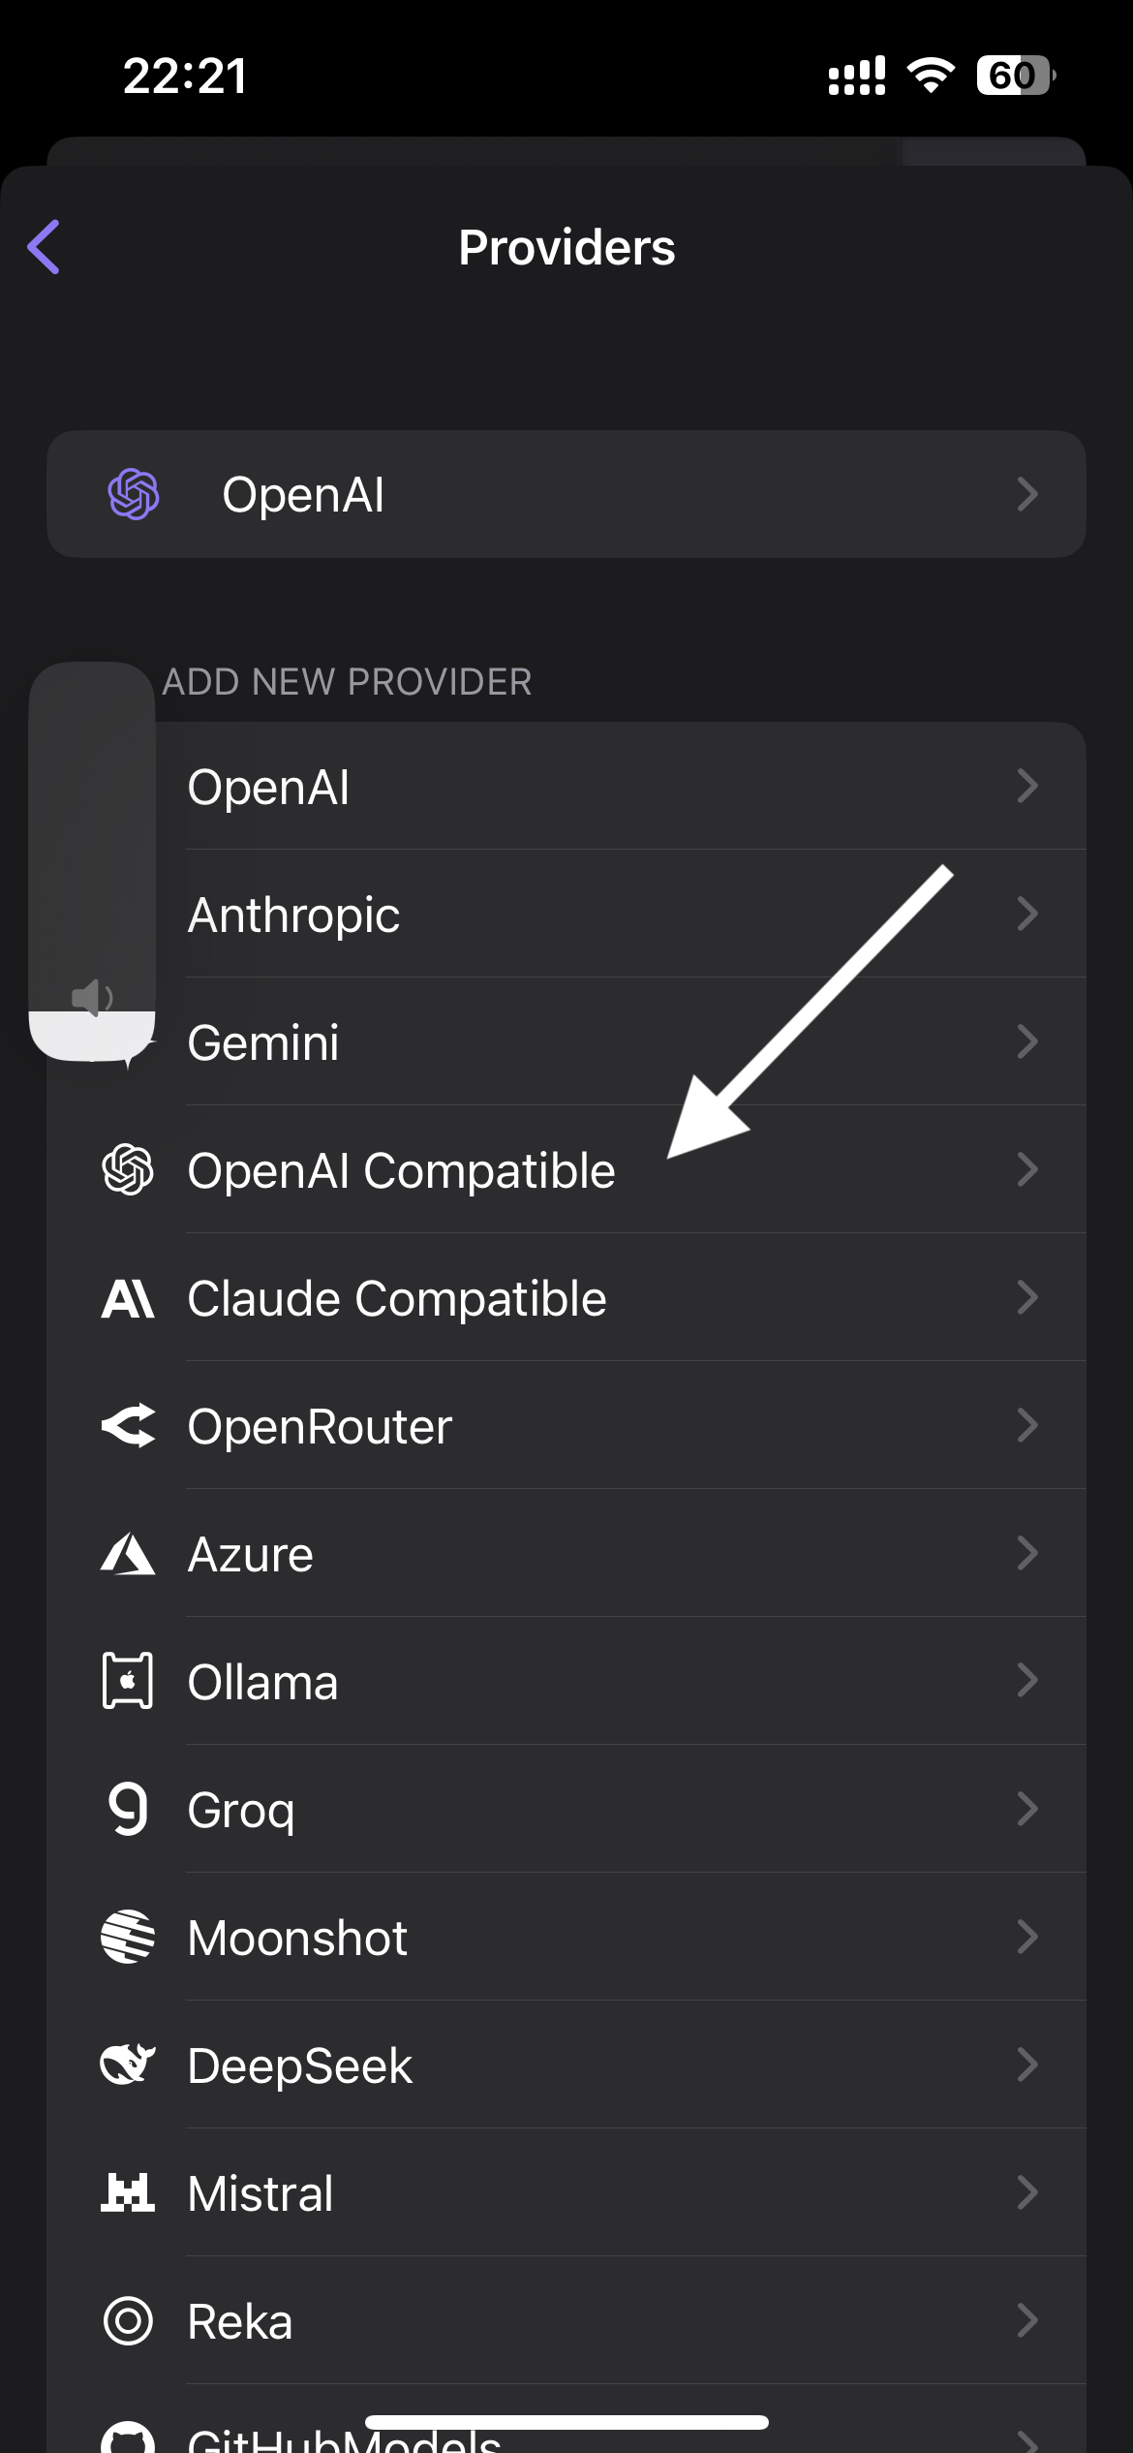This screenshot has width=1133, height=2453.
Task: Tap the Reka circle icon
Action: (128, 2320)
